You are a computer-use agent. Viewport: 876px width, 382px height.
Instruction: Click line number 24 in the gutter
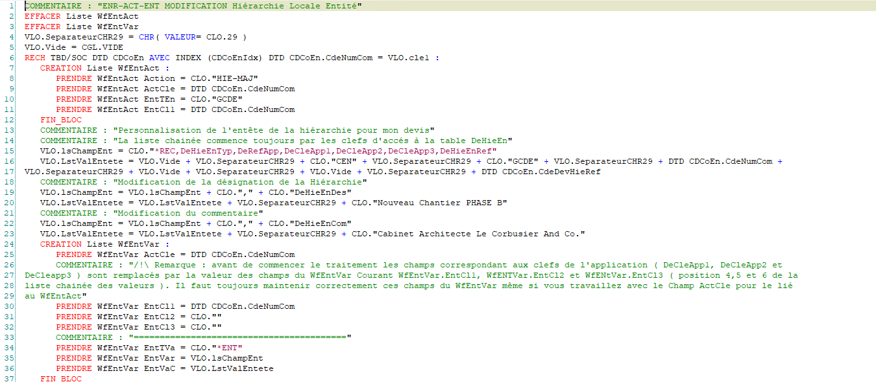point(11,244)
